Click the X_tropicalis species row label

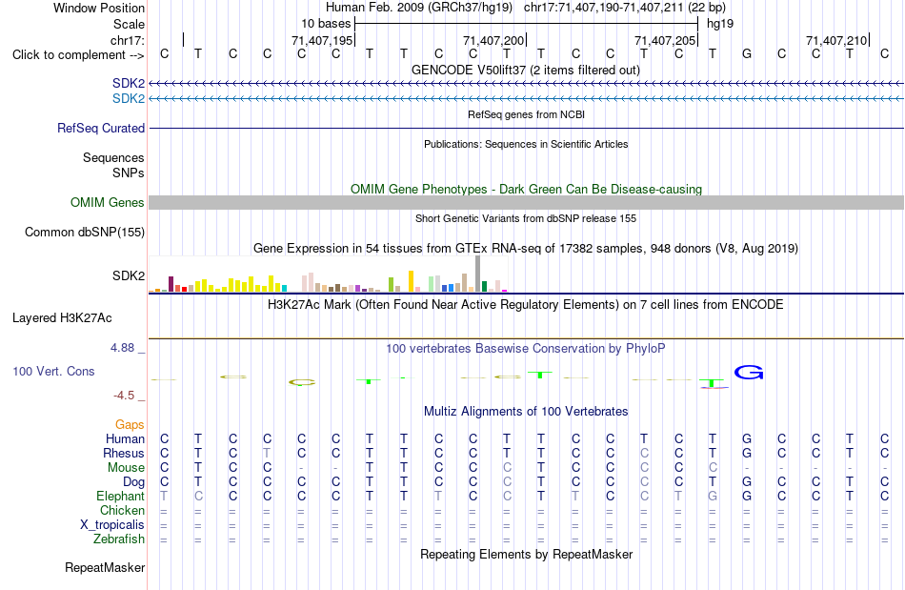112,525
